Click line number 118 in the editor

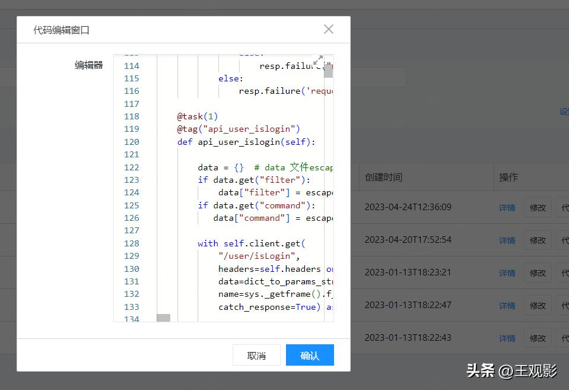pyautogui.click(x=131, y=116)
